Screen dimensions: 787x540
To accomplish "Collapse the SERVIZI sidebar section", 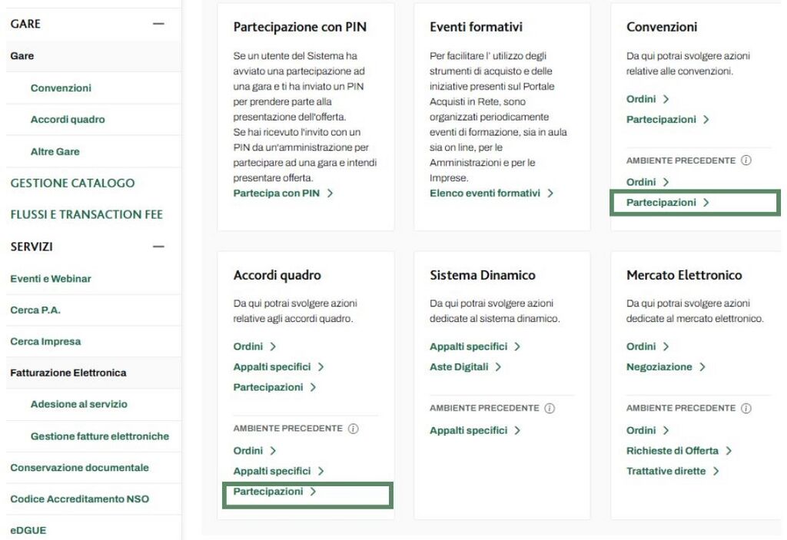I will [158, 247].
